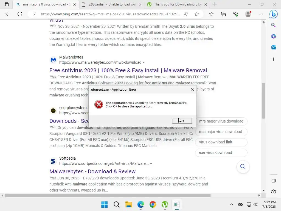Open Windows taskbar Search
Viewport: 281px width, 211px height.
tap(116, 204)
